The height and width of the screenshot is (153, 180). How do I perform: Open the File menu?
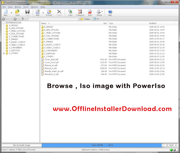4,7
